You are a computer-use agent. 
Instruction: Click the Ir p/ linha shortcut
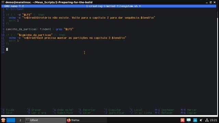[x=141, y=113]
